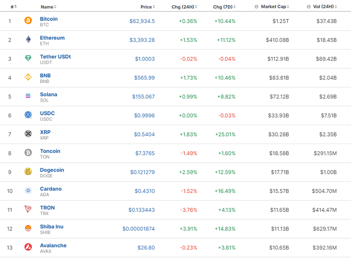Screen dimensions: 351x258
Task: Click the Dogecoin logo icon
Action: point(28,172)
